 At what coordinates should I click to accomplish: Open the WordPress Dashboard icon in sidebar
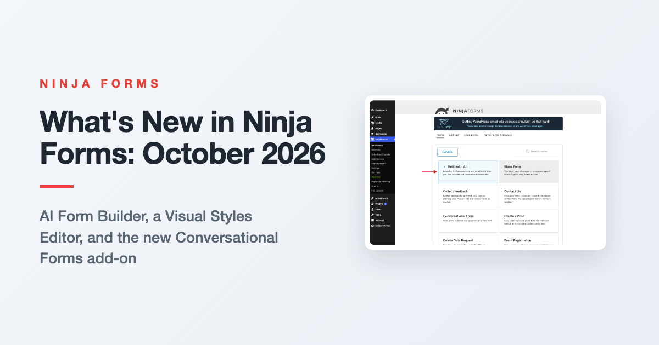[x=372, y=110]
